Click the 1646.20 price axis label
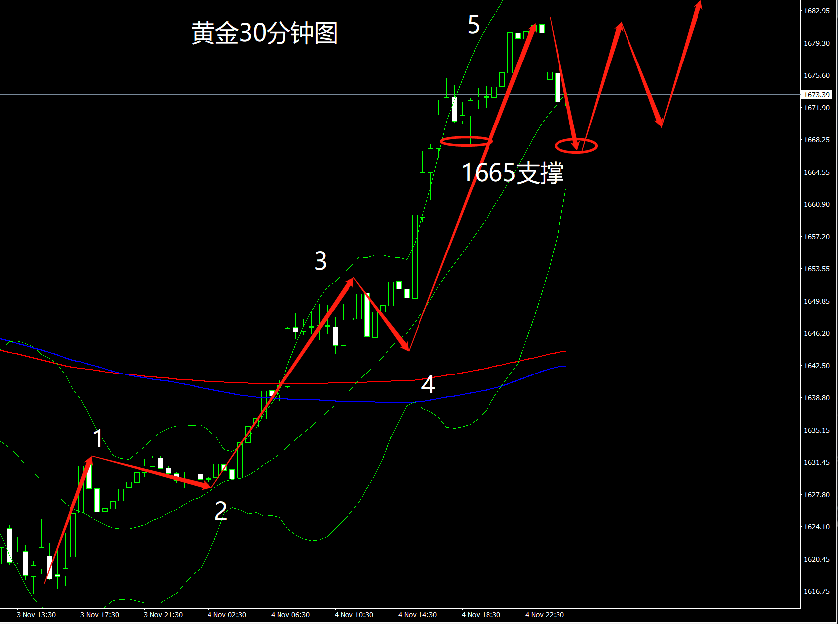 click(817, 333)
